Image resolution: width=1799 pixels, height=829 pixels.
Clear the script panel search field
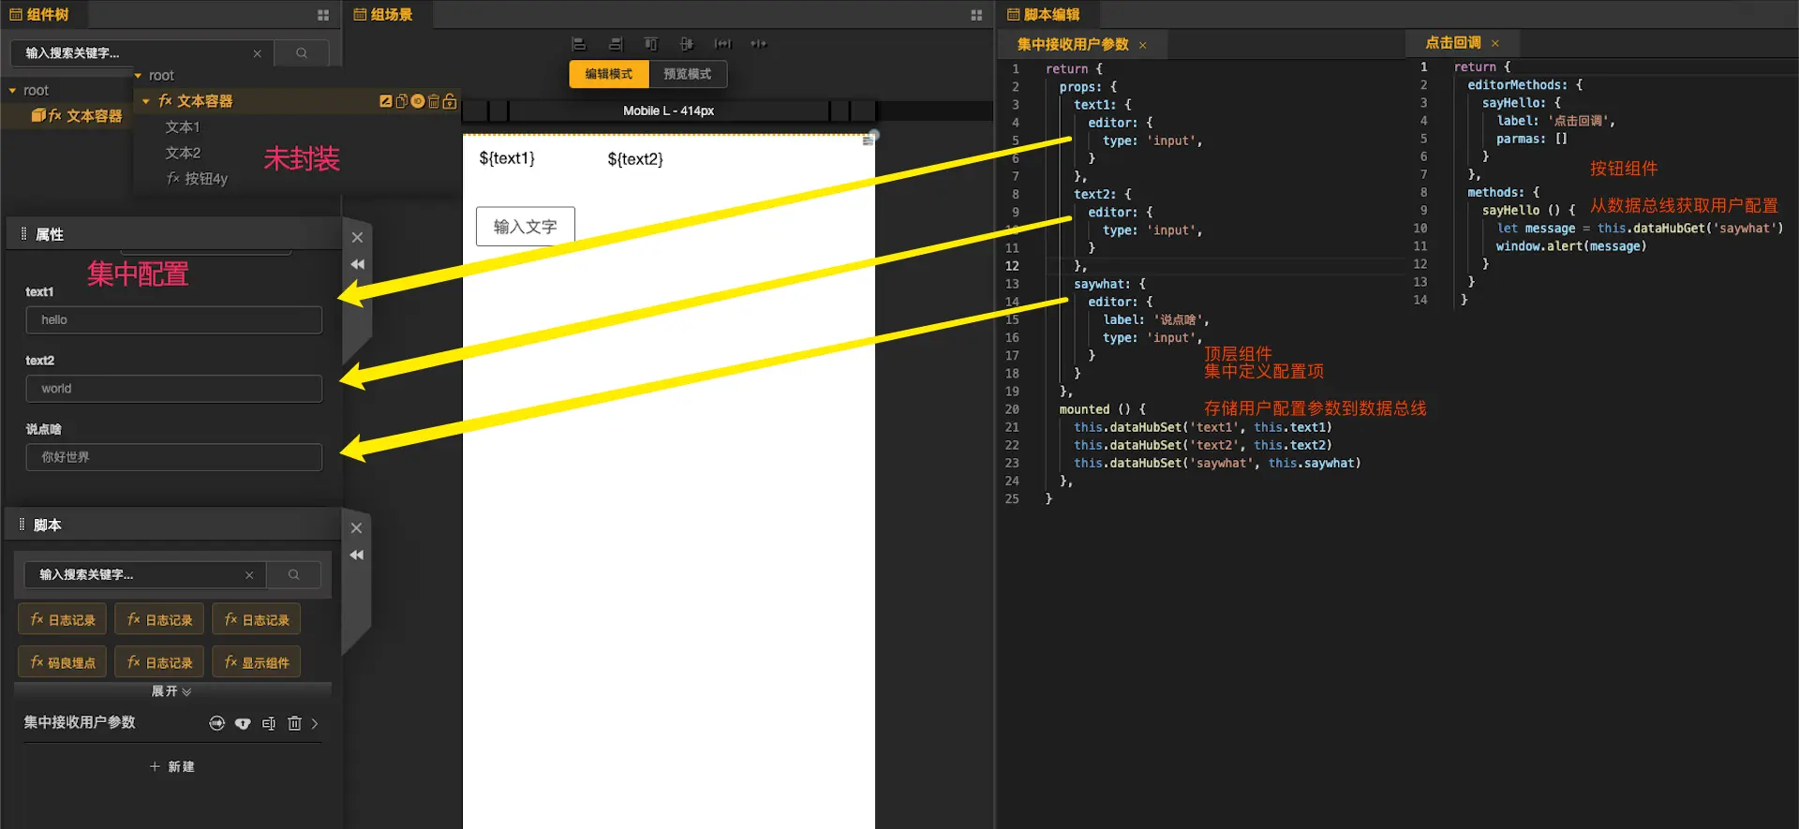(249, 575)
